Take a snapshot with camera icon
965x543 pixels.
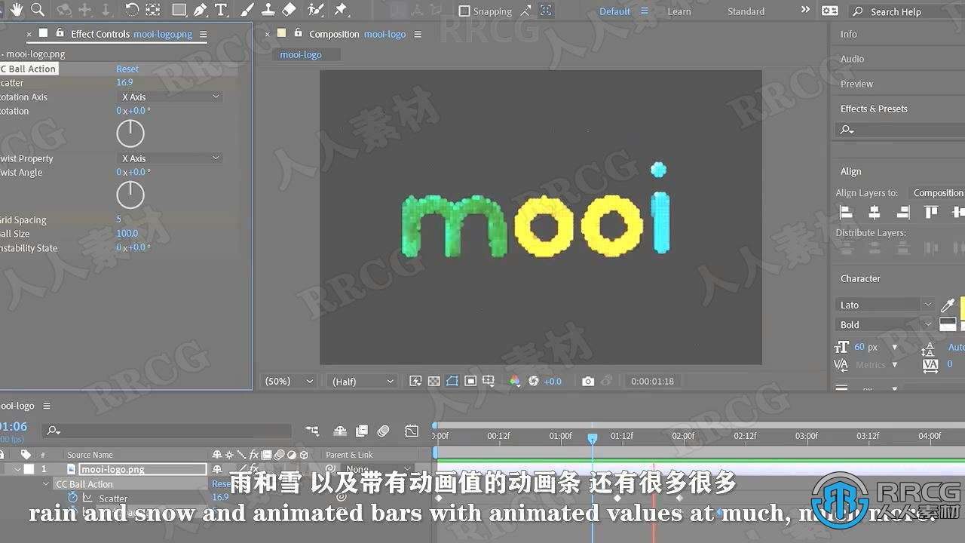click(588, 382)
